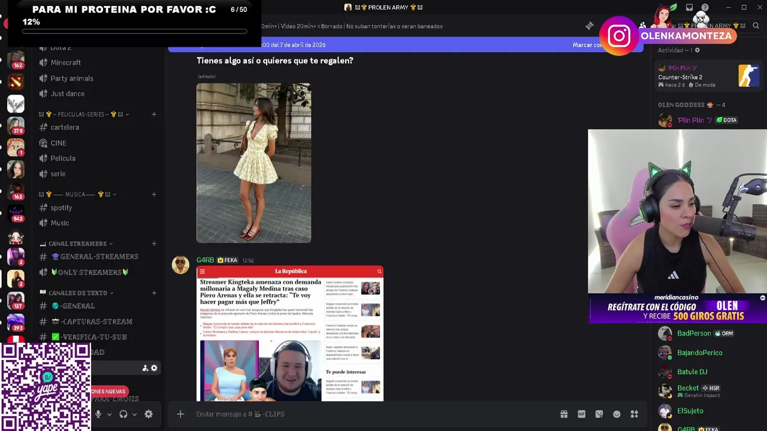Viewport: 767px width, 431px height.
Task: Toggle microphone mute
Action: (98, 414)
